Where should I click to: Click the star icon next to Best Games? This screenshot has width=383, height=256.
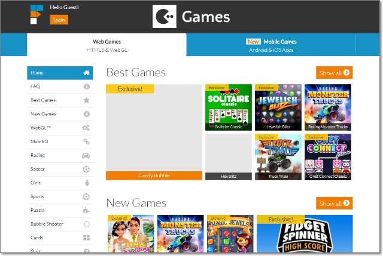pyautogui.click(x=86, y=100)
